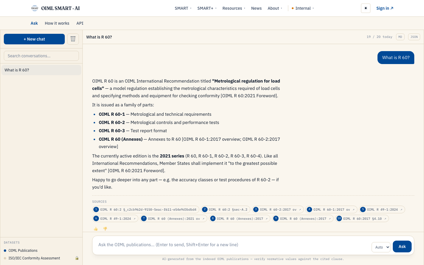Give the answer a thumbs up

tap(96, 229)
